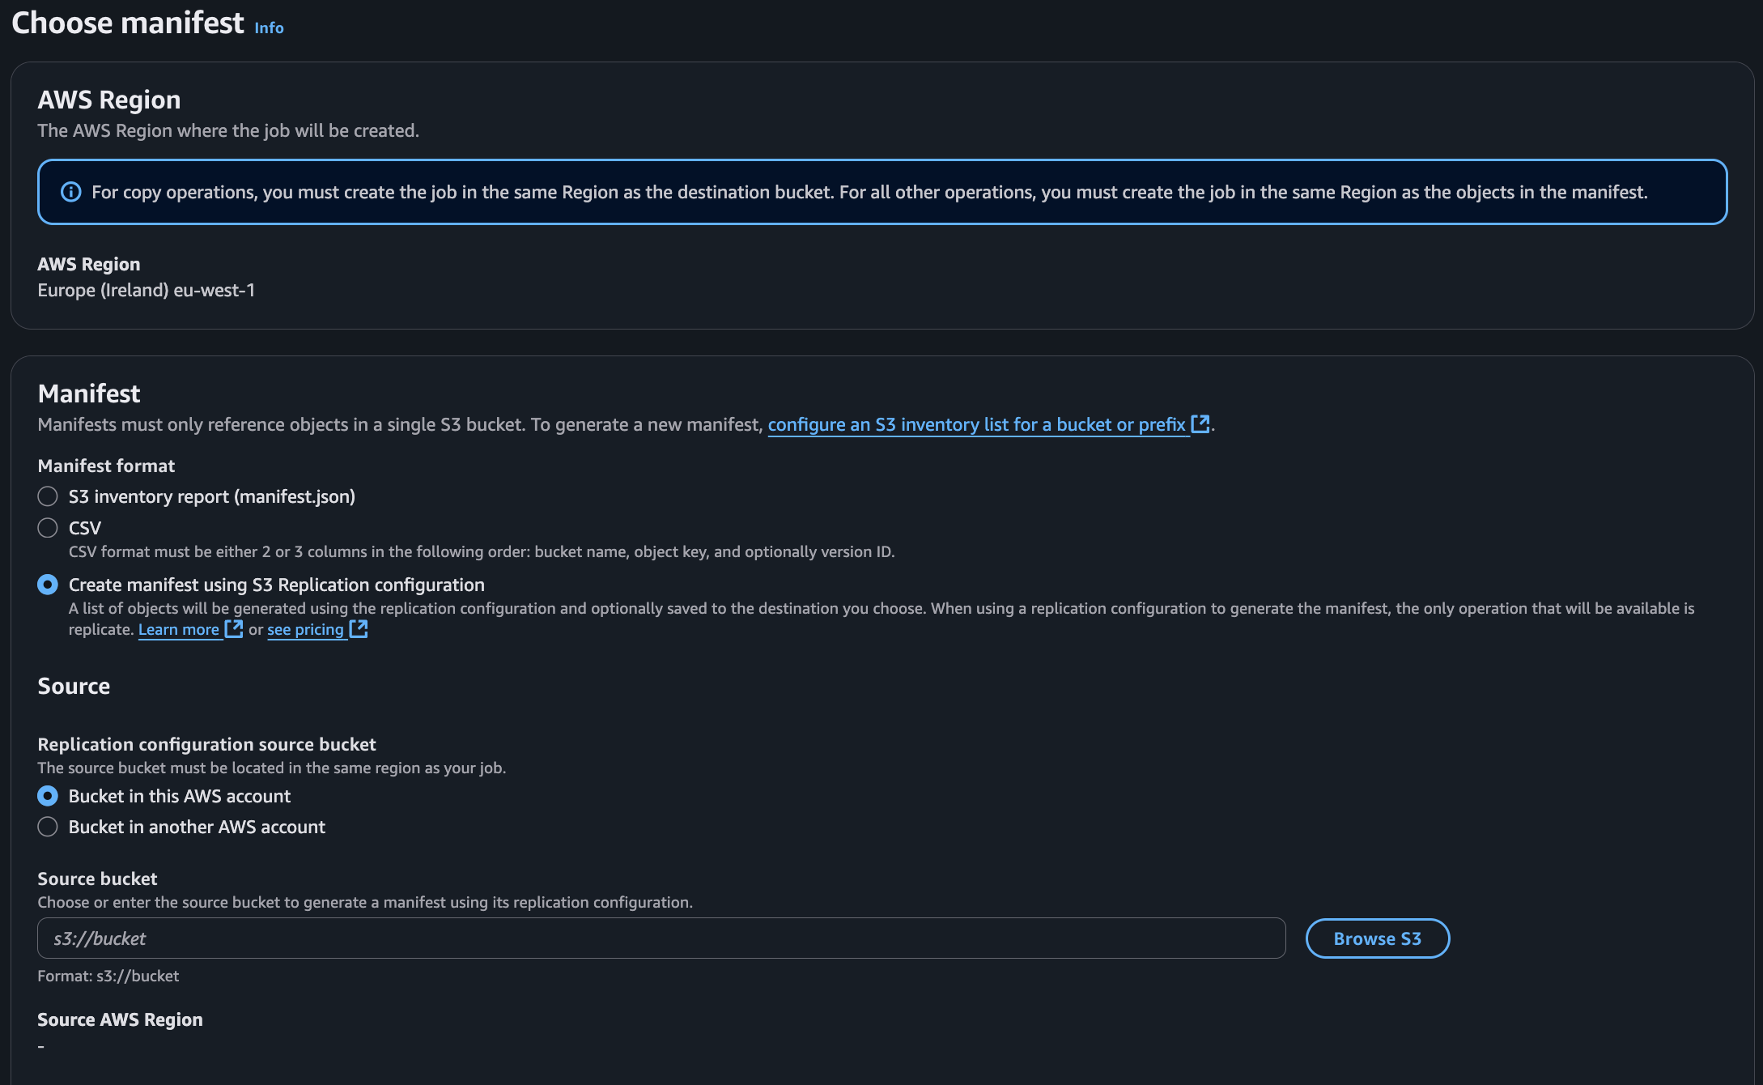Click the Manifest section heading

point(89,394)
